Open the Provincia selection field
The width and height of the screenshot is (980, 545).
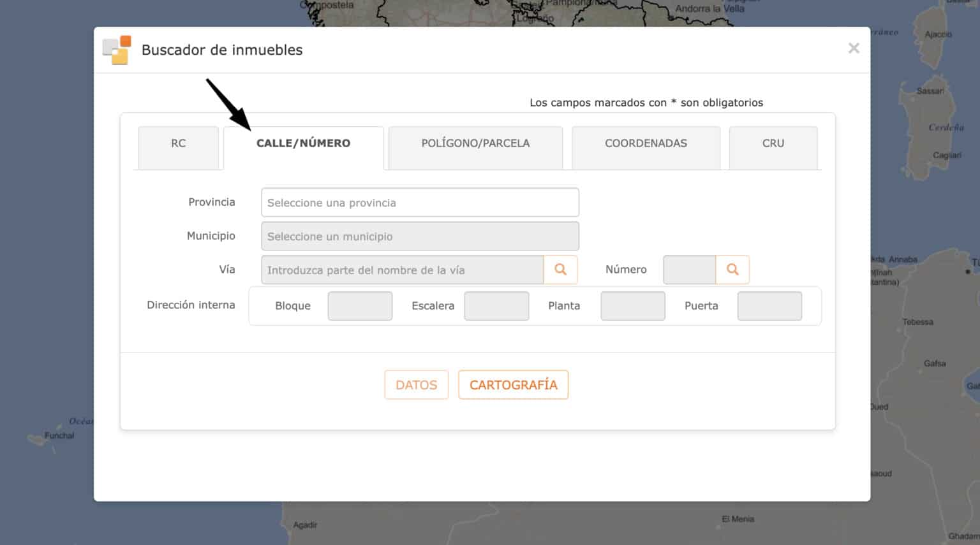[x=420, y=202]
